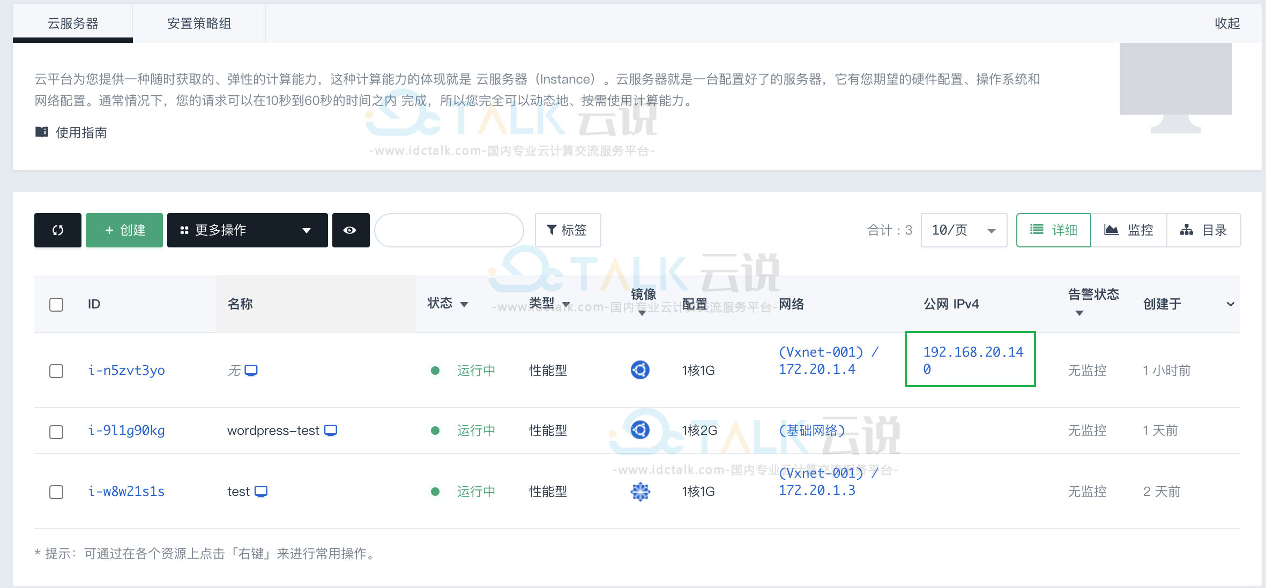This screenshot has width=1266, height=588.
Task: Expand the 状态 column filter
Action: (x=464, y=304)
